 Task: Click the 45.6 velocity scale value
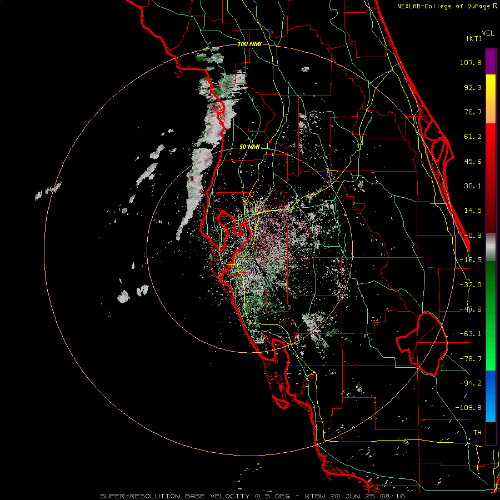tap(473, 161)
